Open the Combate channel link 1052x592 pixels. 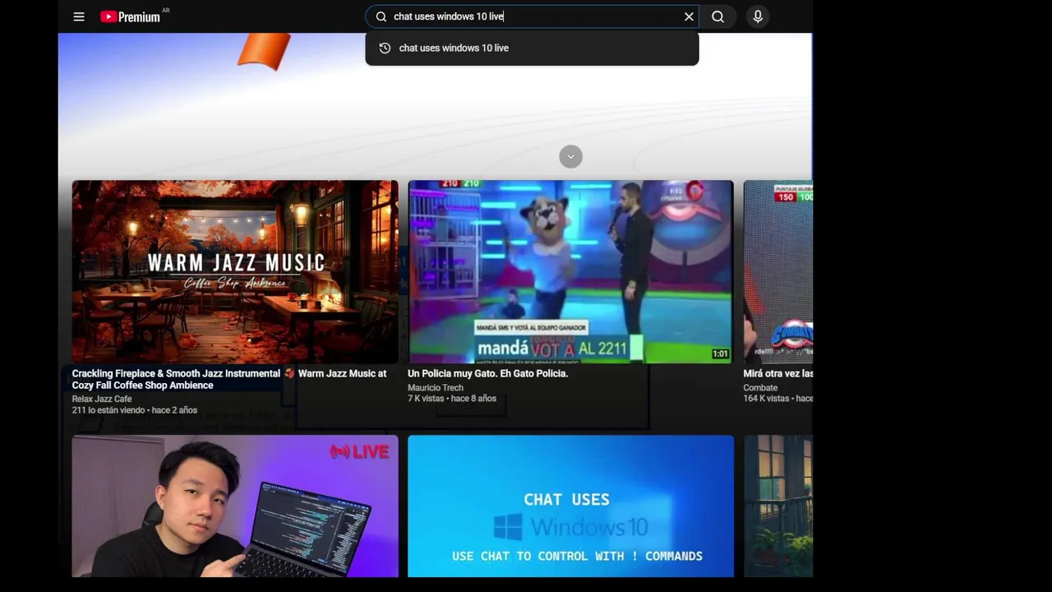[x=760, y=387]
